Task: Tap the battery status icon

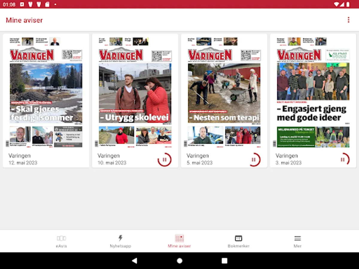Action: click(348, 4)
